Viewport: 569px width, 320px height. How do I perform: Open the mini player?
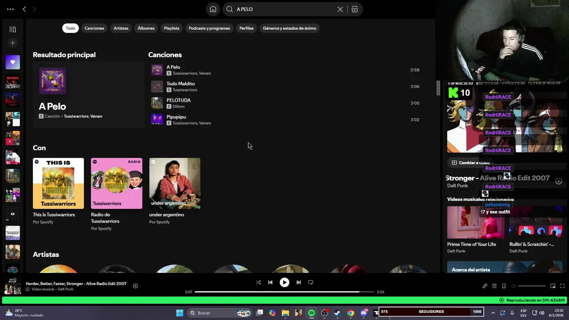[553, 286]
